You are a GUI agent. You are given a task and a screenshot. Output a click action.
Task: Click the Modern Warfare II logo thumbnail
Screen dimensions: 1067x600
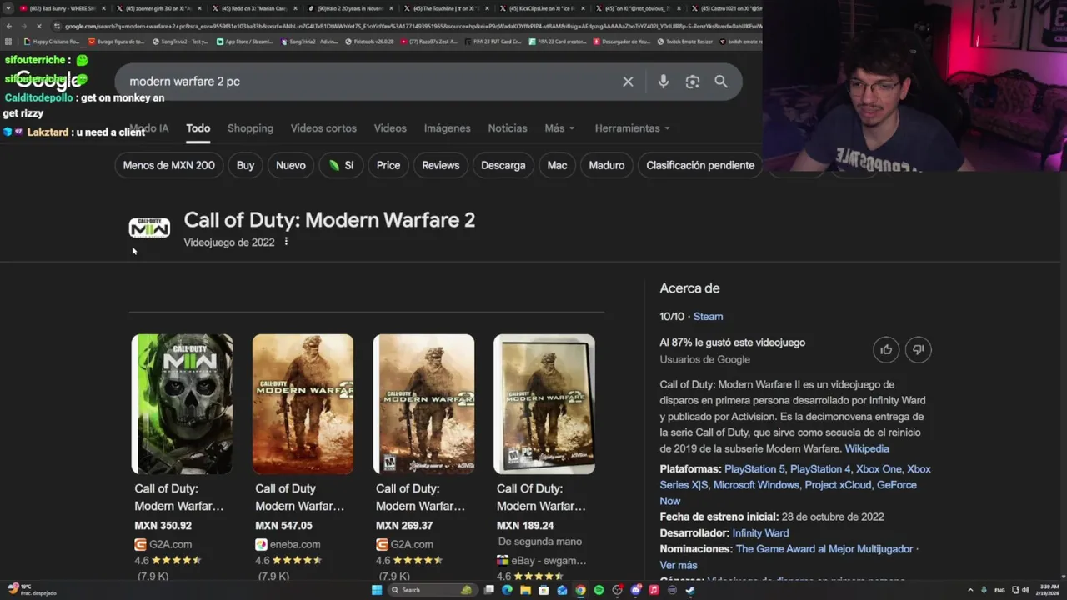(x=149, y=227)
